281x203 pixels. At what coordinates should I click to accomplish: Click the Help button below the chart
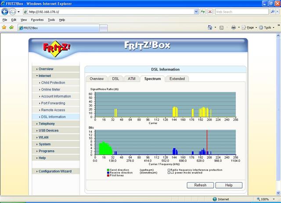(229, 185)
